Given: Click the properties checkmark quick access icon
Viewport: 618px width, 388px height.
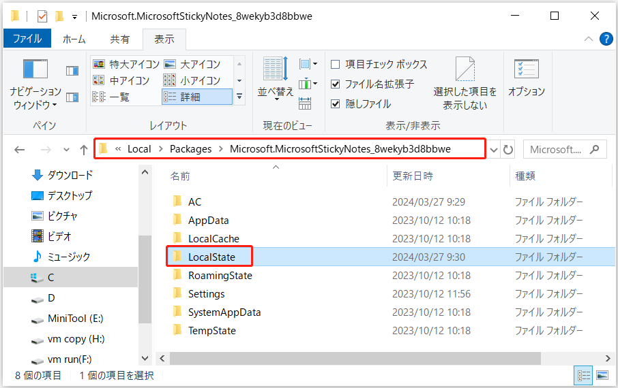Looking at the screenshot, I should pyautogui.click(x=42, y=16).
